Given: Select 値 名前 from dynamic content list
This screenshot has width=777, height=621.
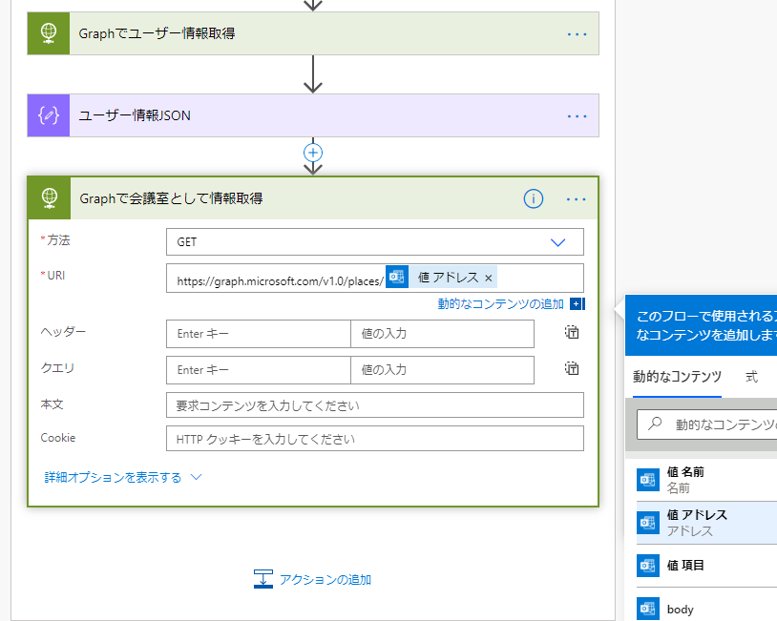Looking at the screenshot, I should pyautogui.click(x=687, y=477).
